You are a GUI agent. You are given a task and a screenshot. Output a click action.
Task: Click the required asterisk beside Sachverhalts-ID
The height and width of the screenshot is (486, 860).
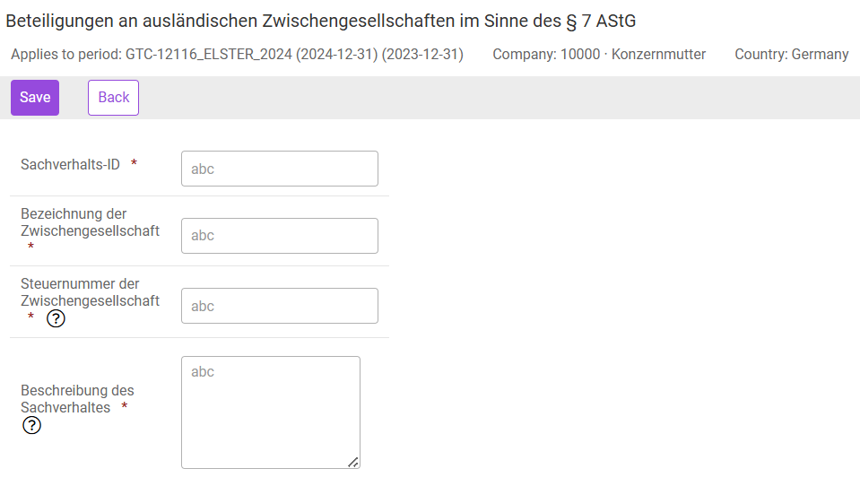point(134,163)
